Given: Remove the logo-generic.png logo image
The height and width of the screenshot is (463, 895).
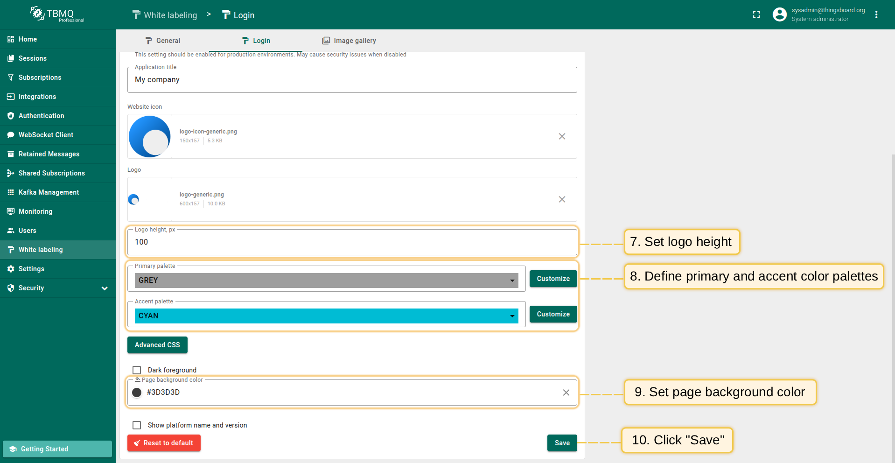Looking at the screenshot, I should pos(562,199).
